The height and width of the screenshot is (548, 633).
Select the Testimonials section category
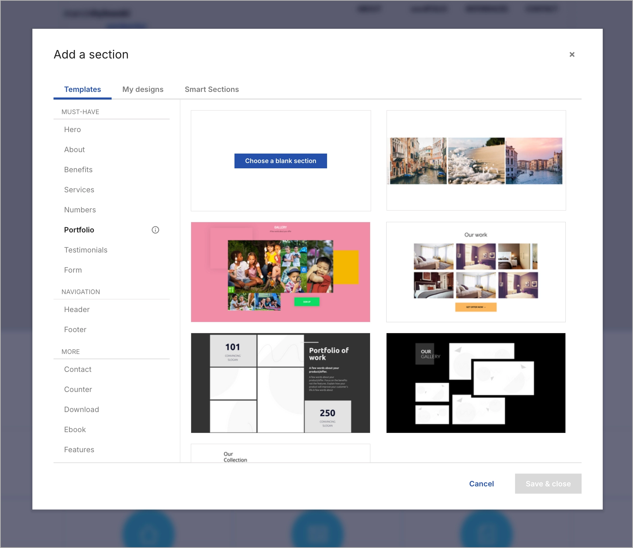coord(86,250)
